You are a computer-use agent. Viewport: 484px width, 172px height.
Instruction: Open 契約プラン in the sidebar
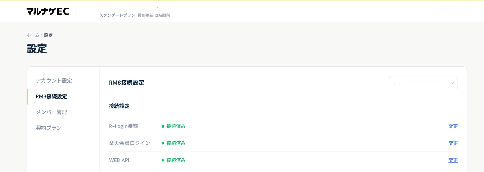(49, 128)
